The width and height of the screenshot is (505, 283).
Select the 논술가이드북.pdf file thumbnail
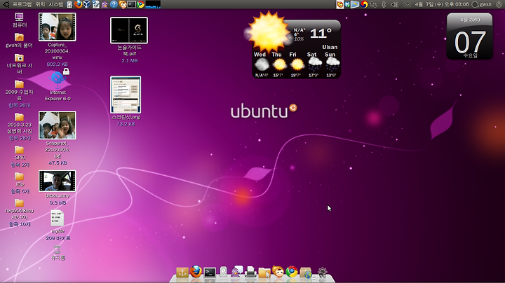(129, 30)
